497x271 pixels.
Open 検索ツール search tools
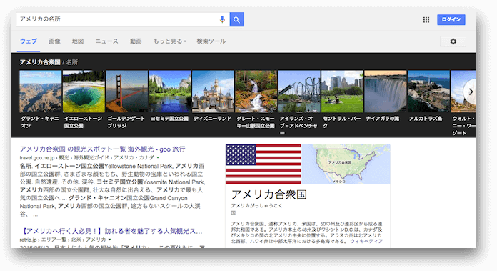(x=211, y=41)
